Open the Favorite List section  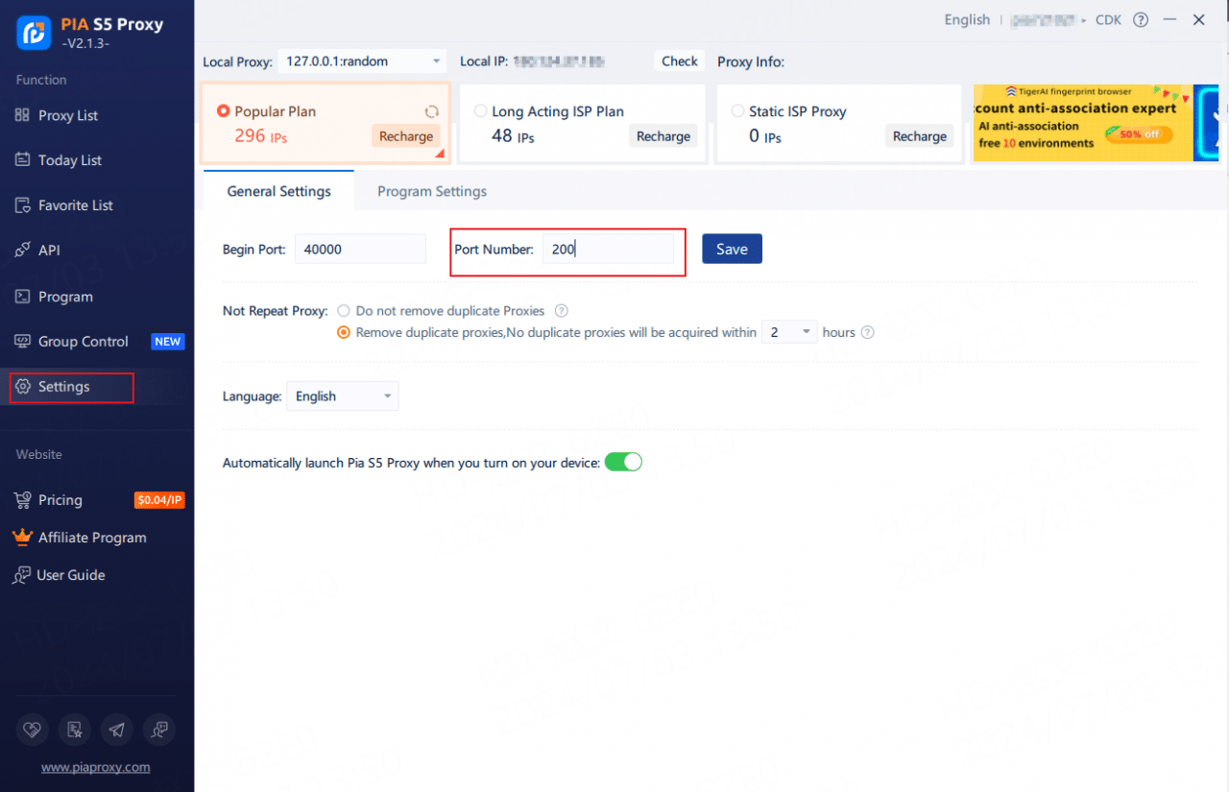coord(75,205)
